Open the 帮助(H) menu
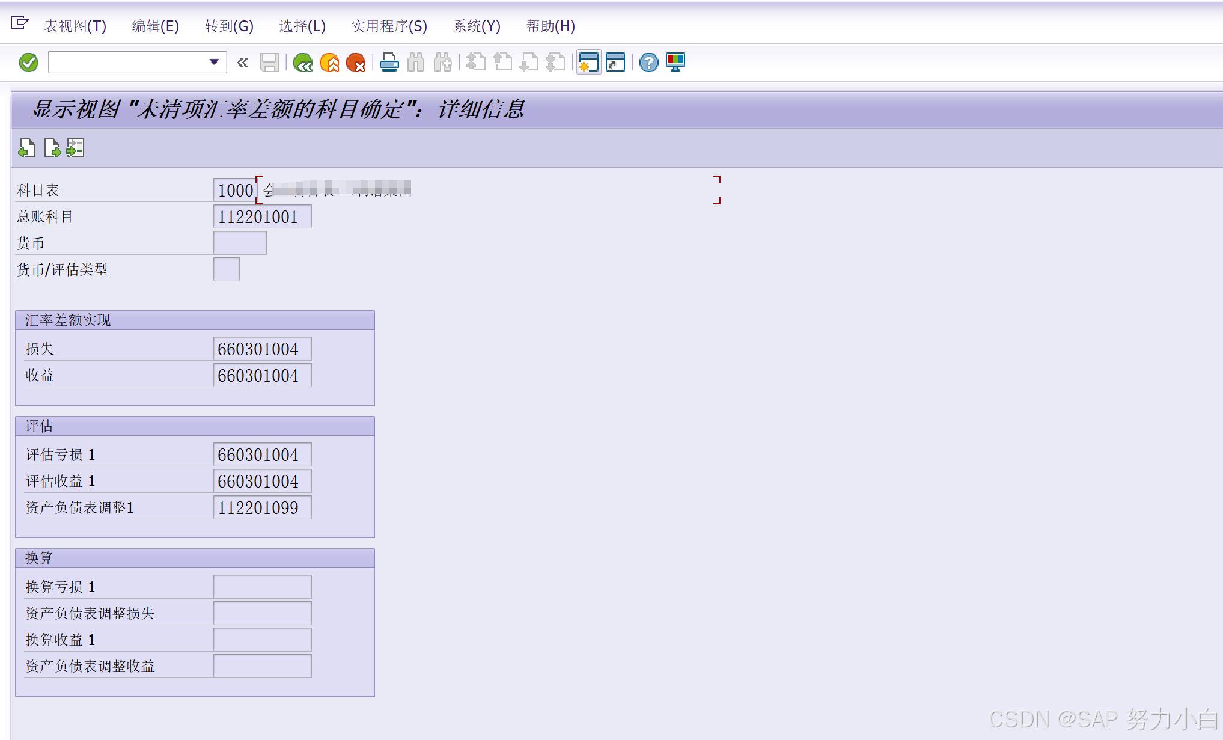1223x740 pixels. [x=551, y=26]
